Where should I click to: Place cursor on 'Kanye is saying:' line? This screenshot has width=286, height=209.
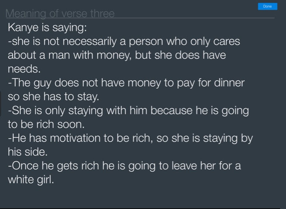[47, 28]
